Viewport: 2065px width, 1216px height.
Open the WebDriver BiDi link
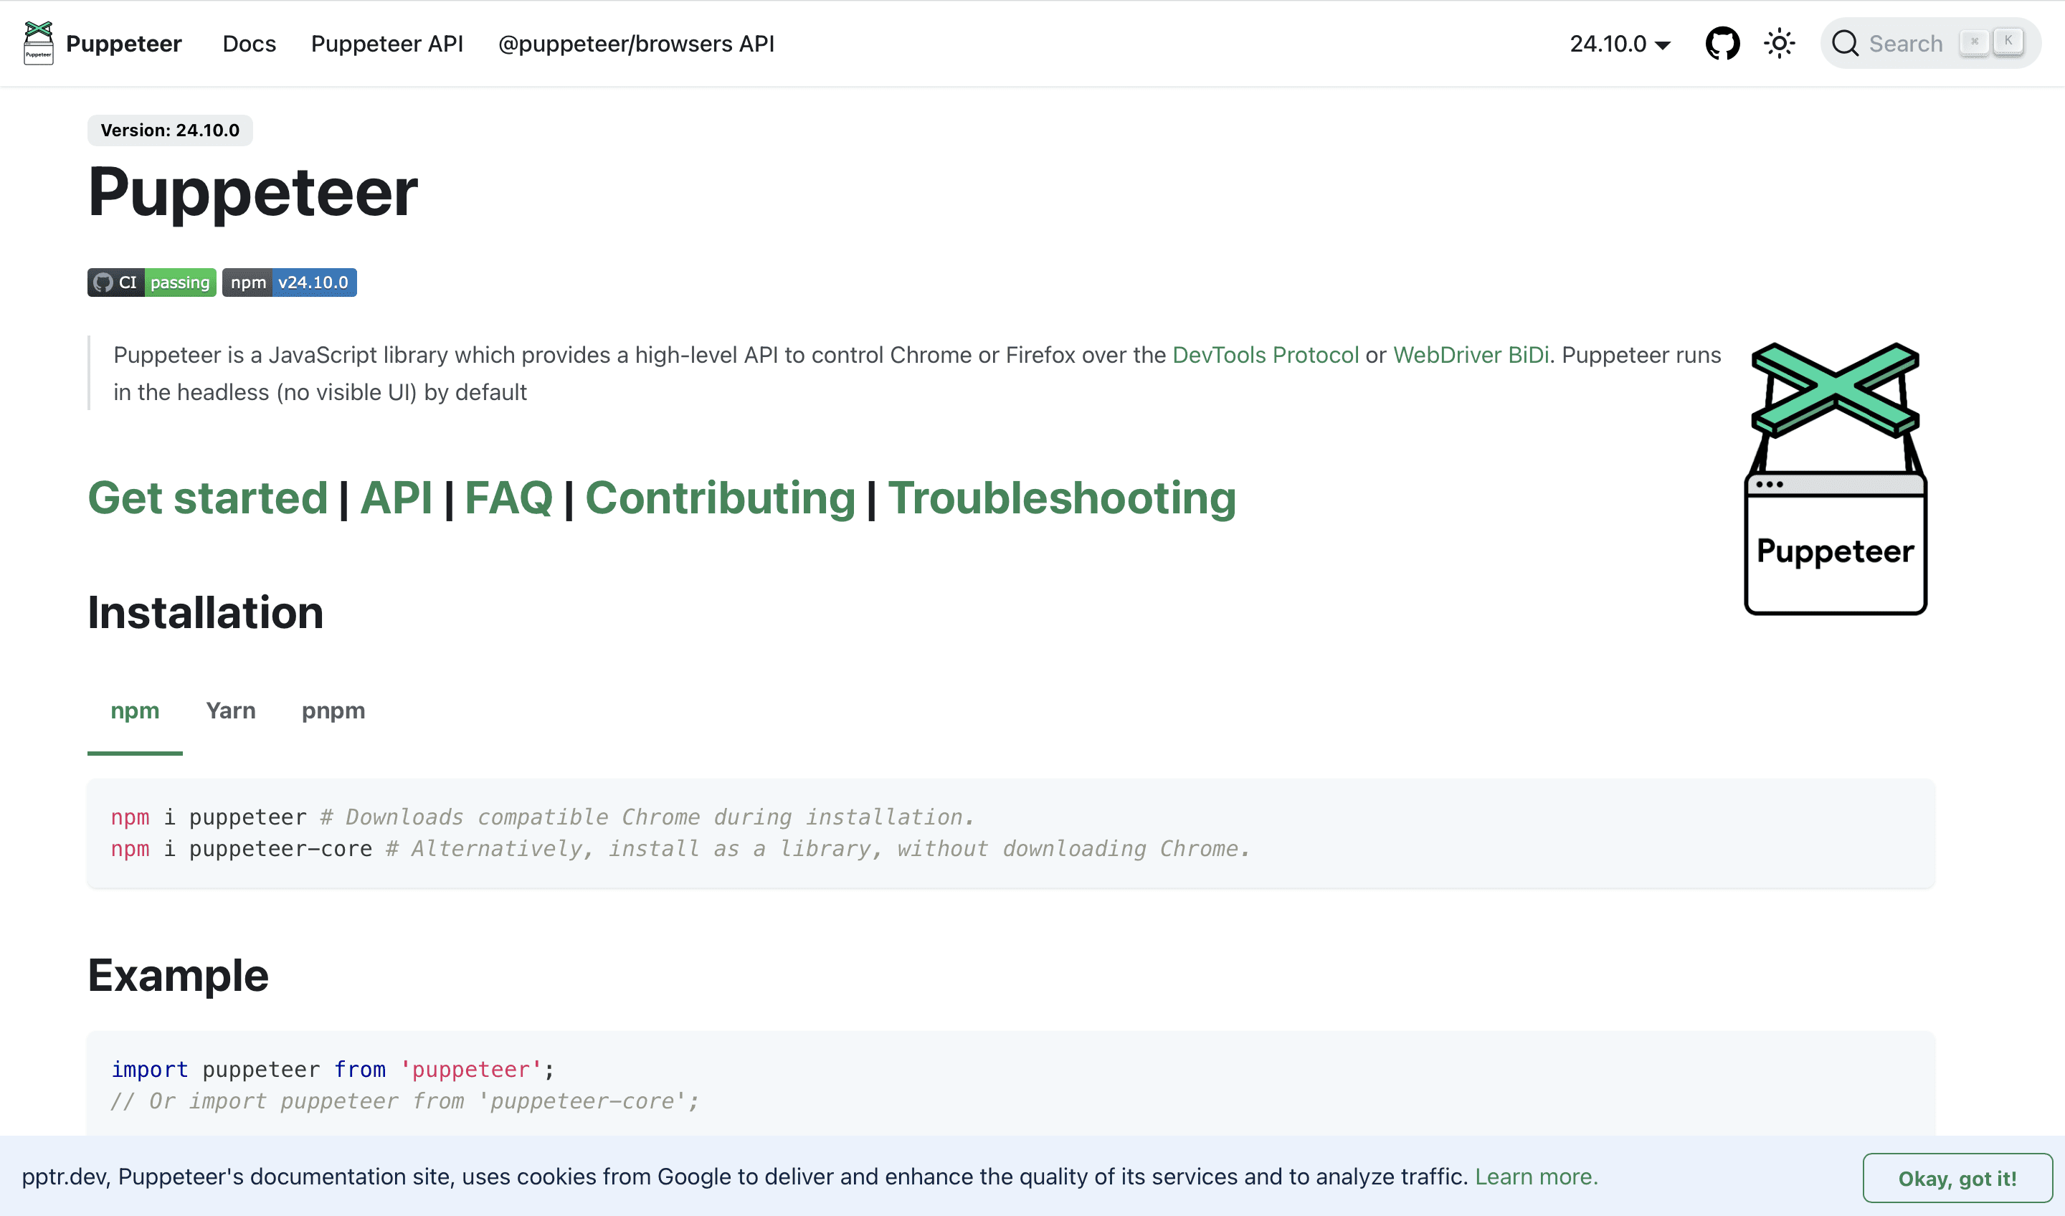click(x=1471, y=355)
